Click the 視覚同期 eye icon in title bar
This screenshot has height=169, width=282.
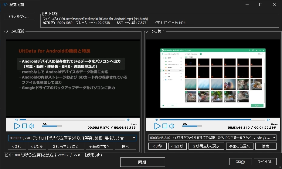[5, 5]
